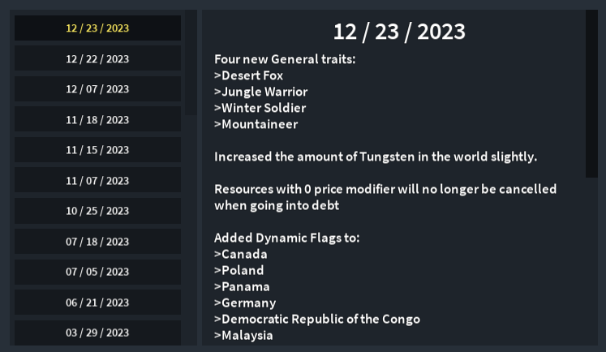Click the large 12 / 23 / 2023 heading
The height and width of the screenshot is (352, 606).
tap(399, 32)
